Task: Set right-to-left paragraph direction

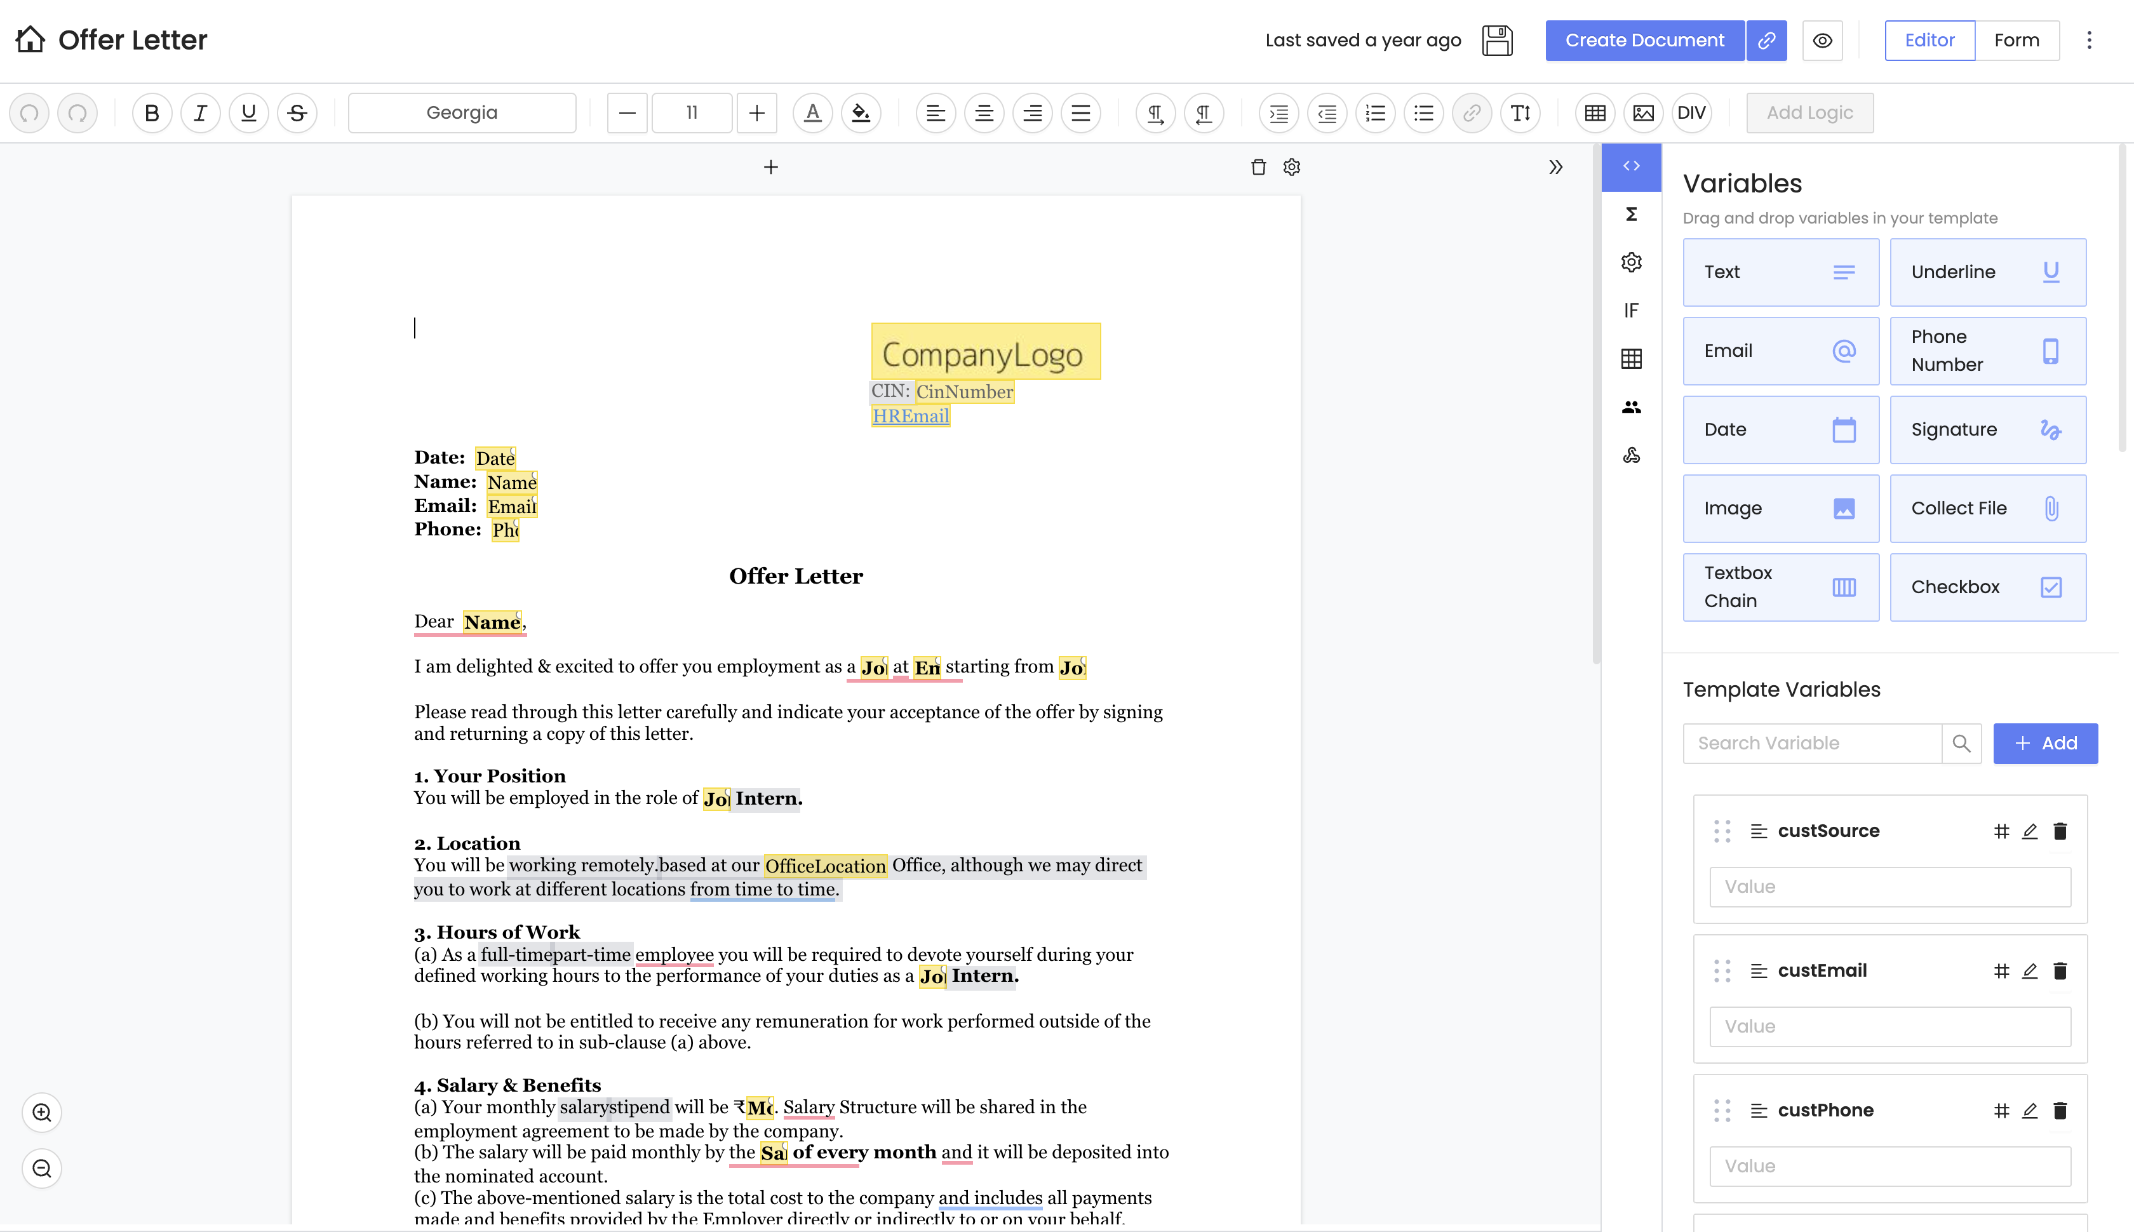Action: [1204, 112]
